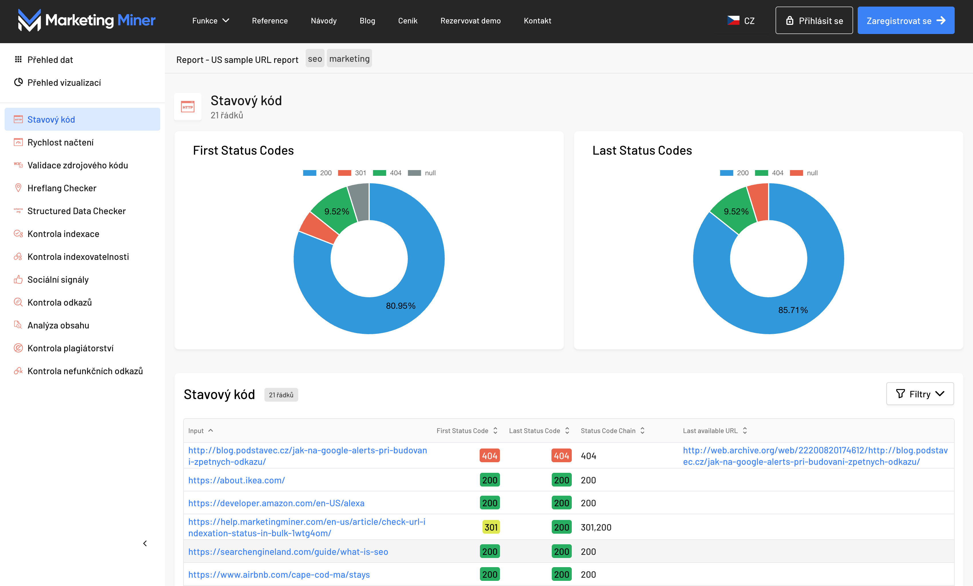The height and width of the screenshot is (586, 973).
Task: Click the Kontrola nefunkčních odkazů icon
Action: 18,371
